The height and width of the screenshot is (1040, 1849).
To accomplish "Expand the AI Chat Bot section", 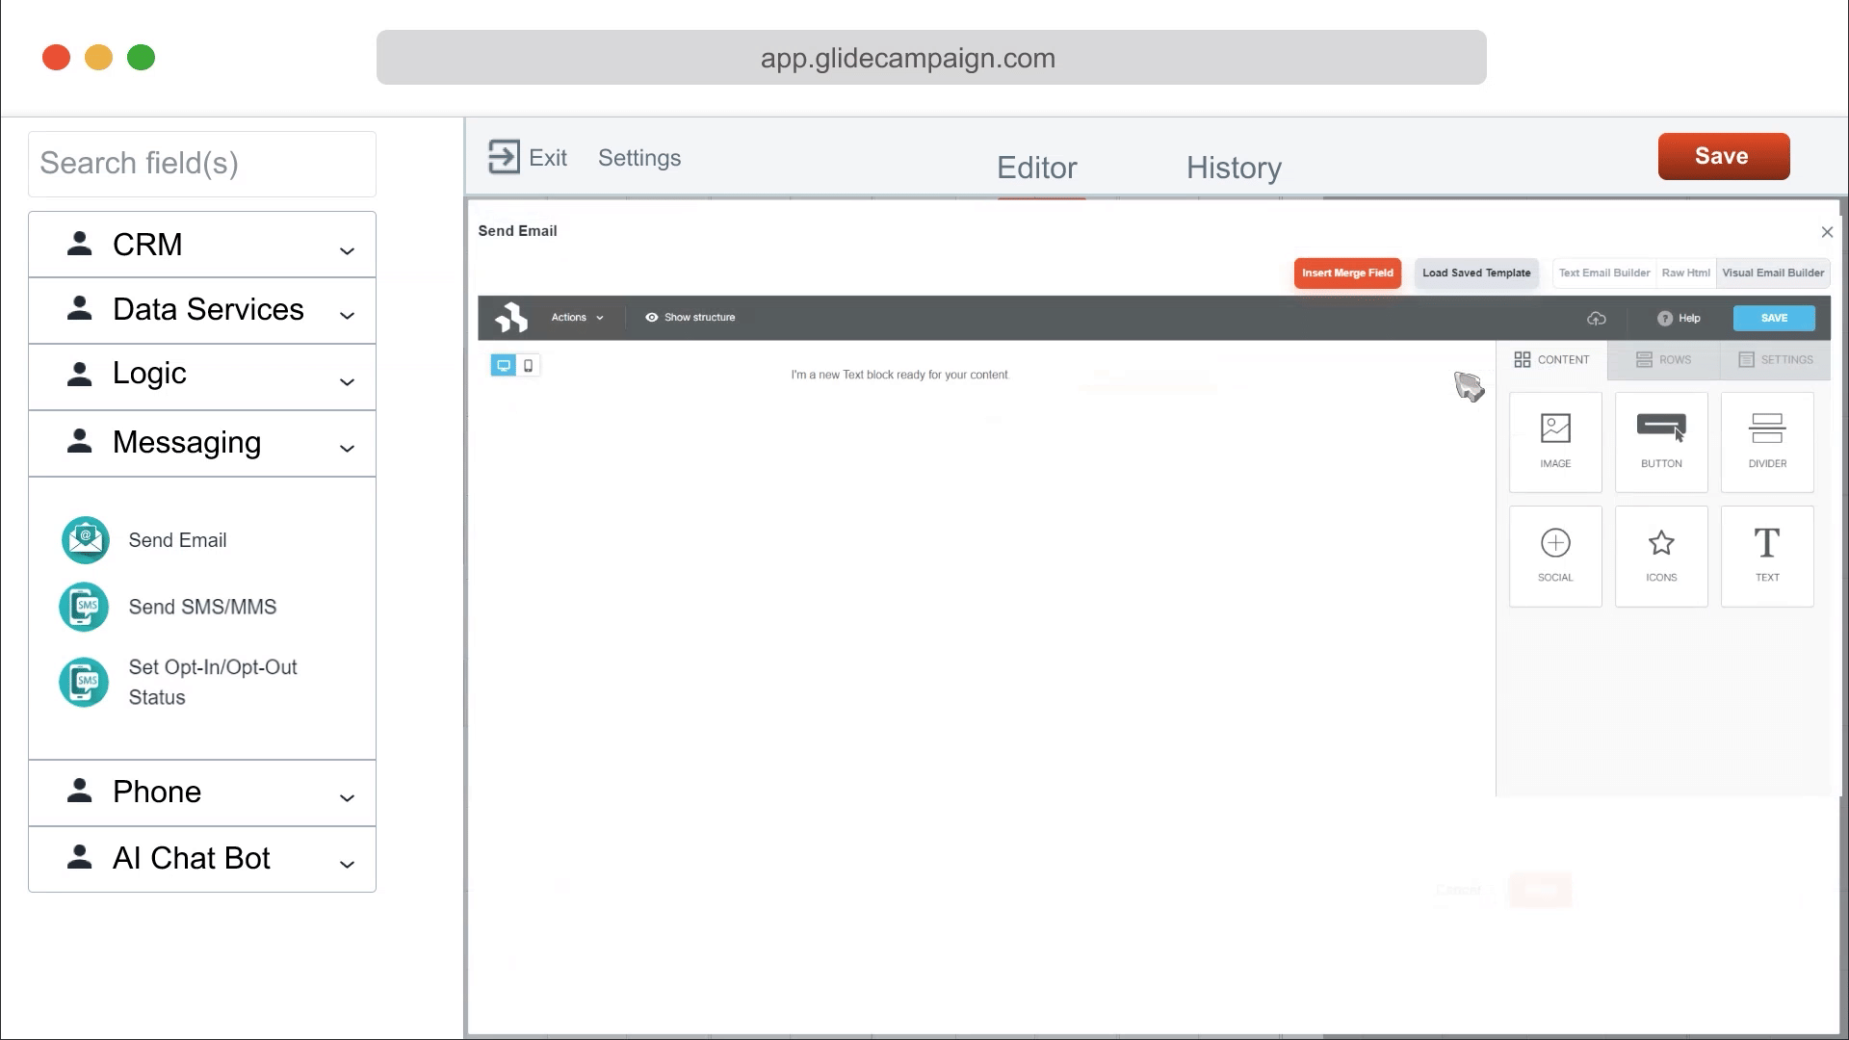I will [x=202, y=859].
